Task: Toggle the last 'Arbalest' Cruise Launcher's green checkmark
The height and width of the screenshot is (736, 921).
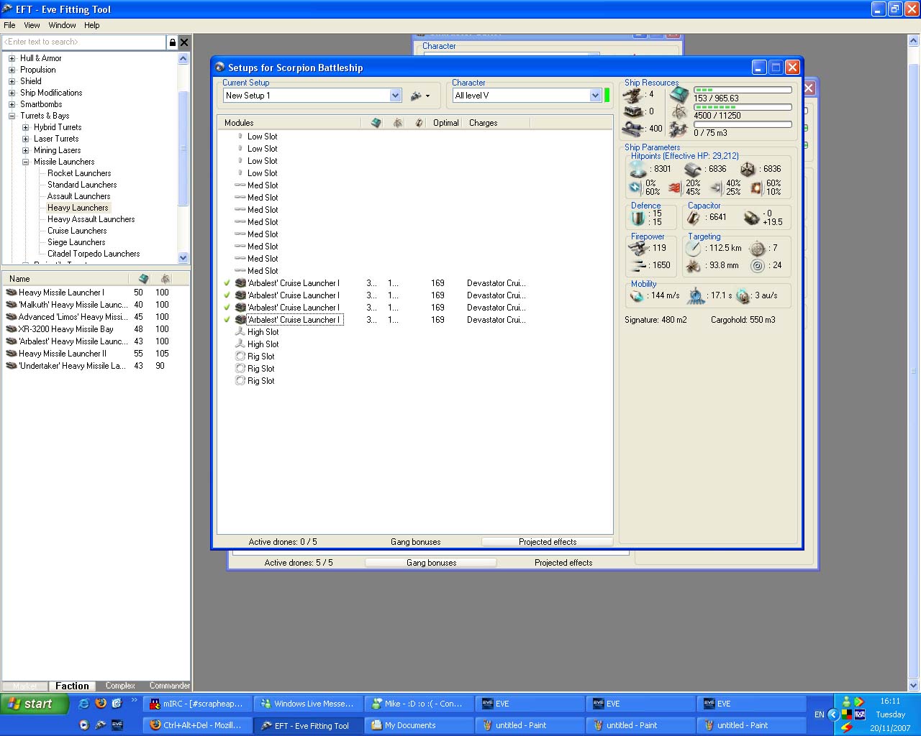Action: 227,320
